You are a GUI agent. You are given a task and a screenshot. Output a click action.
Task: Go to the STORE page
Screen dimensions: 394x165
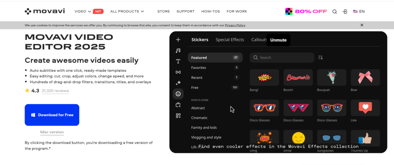coord(164,11)
